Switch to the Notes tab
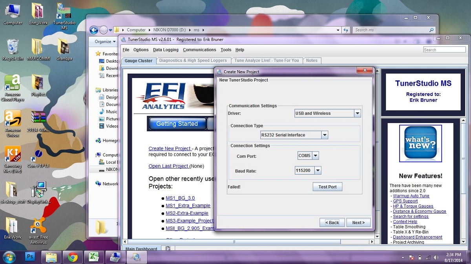471x264 pixels. 312,60
